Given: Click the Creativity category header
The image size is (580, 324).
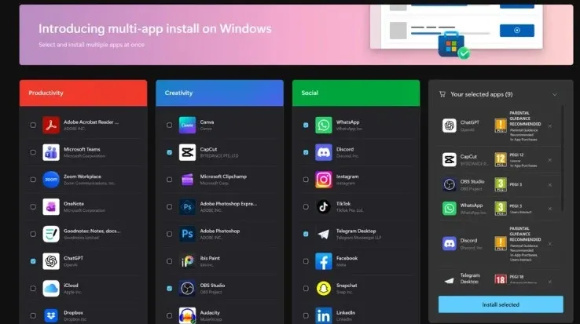Looking at the screenshot, I should click(x=220, y=93).
